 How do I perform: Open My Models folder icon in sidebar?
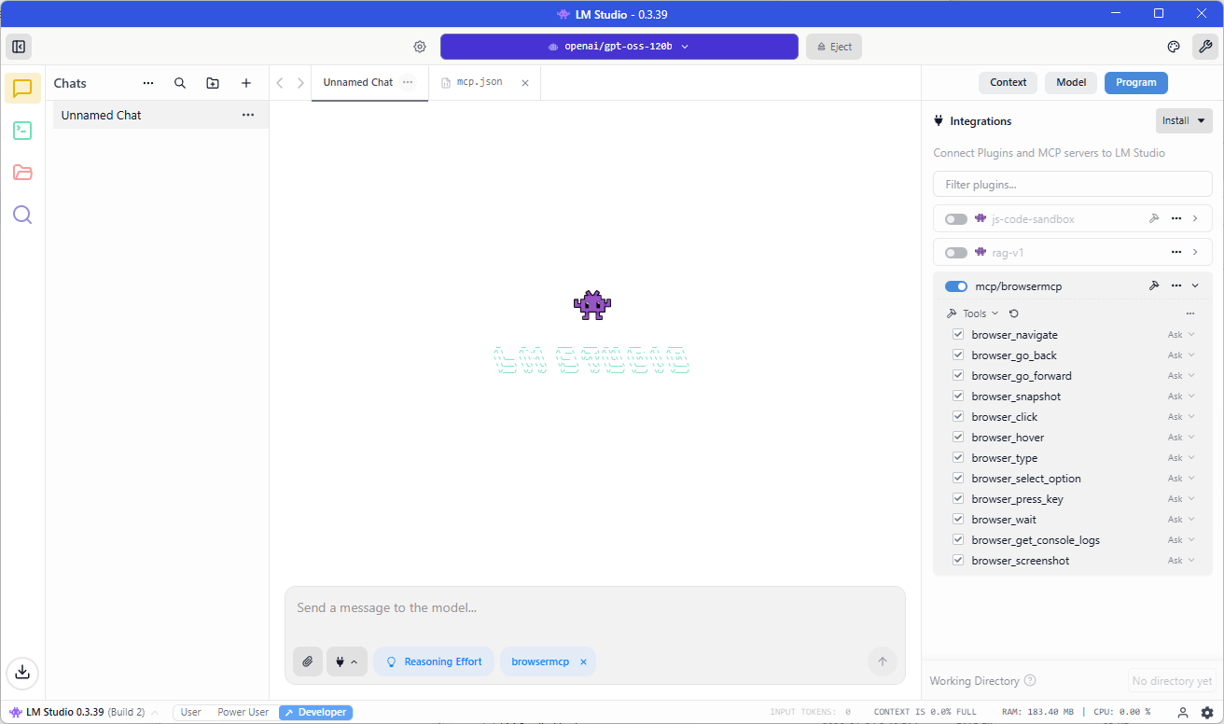[22, 173]
